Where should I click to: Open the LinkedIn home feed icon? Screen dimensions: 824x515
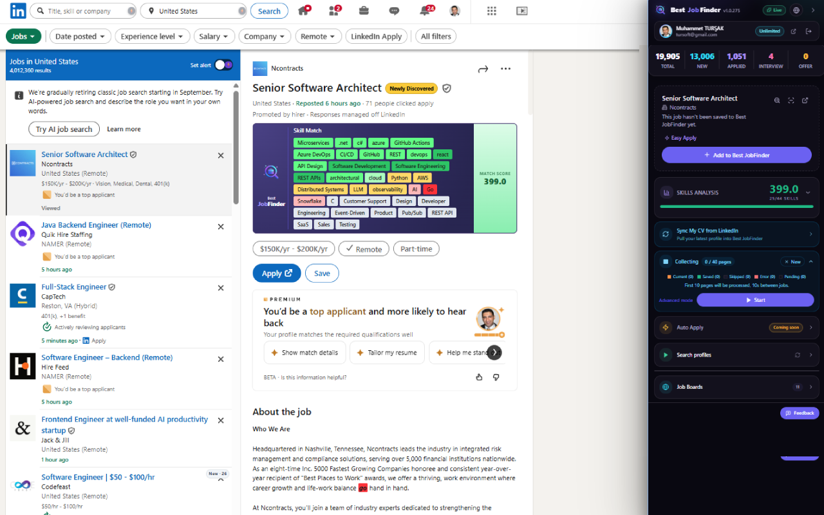coord(304,11)
